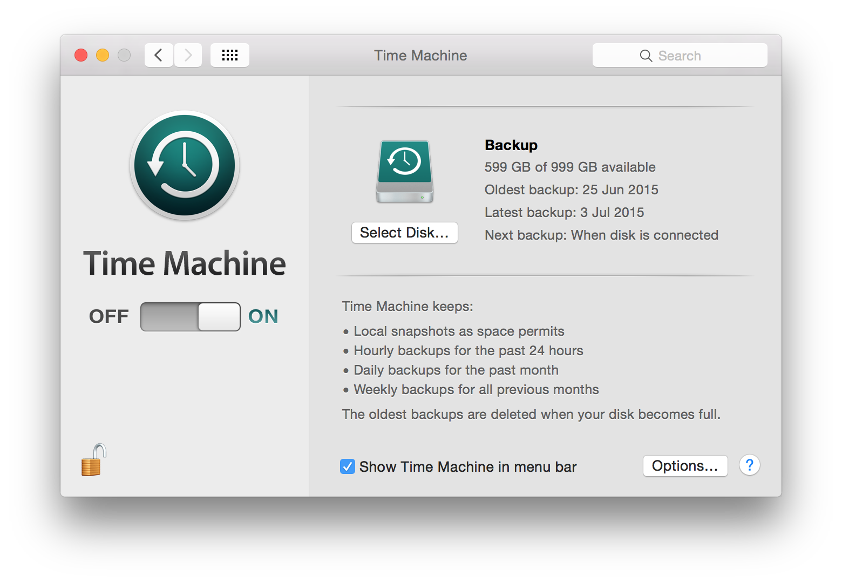Click the Next backup status text

601,235
